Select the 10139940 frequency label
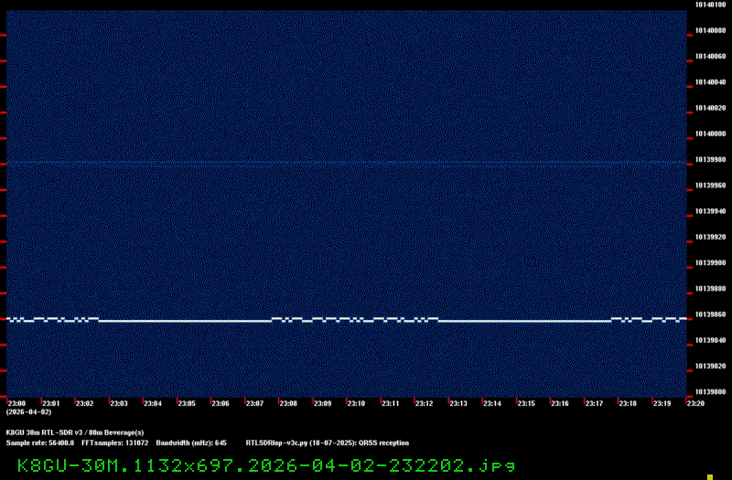The width and height of the screenshot is (732, 480). (711, 211)
